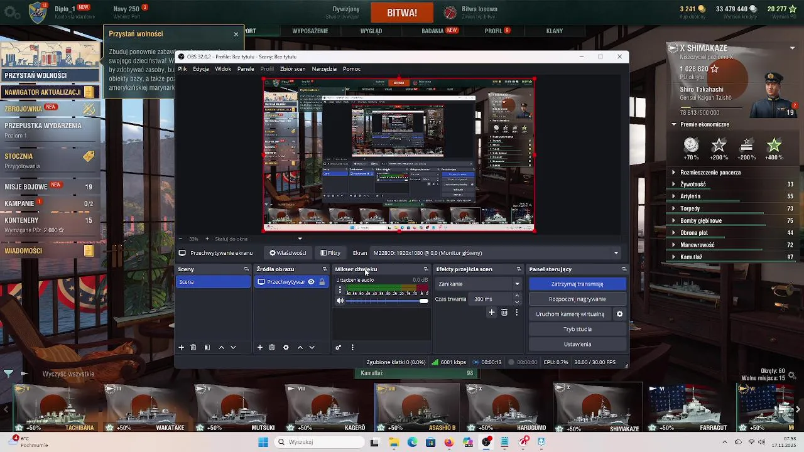The image size is (804, 452).
Task: Open source properties gear in Źródła obrazu
Action: point(286,347)
